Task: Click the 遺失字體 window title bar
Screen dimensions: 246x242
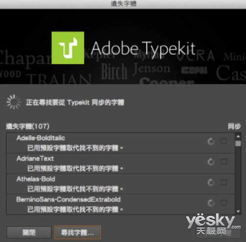Action: (x=123, y=4)
